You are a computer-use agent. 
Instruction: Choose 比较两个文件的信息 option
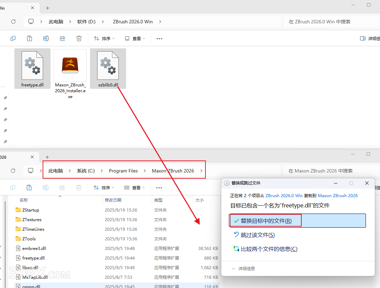(x=269, y=249)
